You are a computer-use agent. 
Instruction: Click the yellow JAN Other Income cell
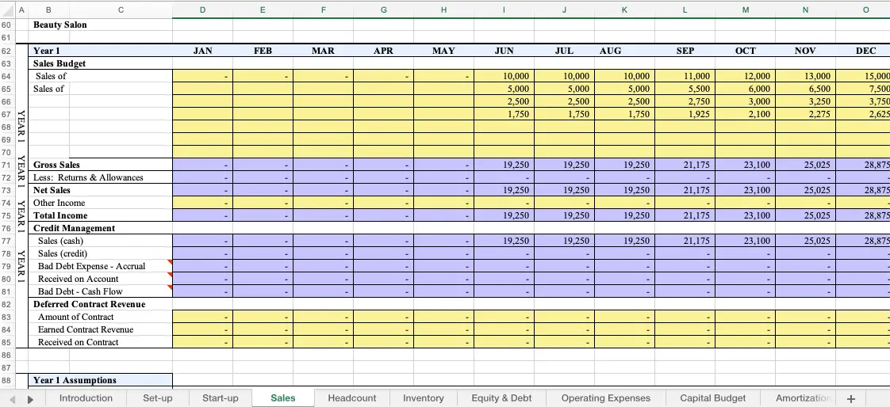202,203
